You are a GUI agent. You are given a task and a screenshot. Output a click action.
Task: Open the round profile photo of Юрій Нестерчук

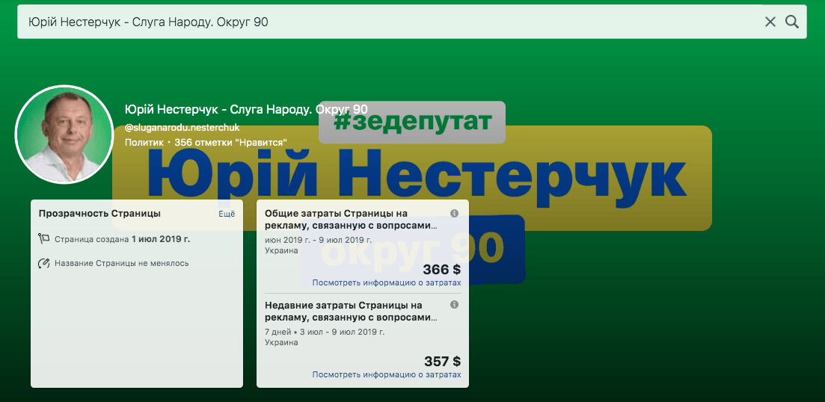[x=64, y=134]
